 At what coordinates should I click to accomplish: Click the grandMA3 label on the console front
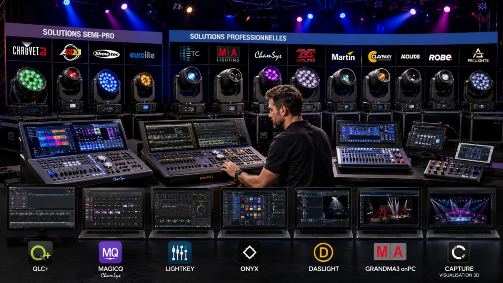[x=206, y=177]
